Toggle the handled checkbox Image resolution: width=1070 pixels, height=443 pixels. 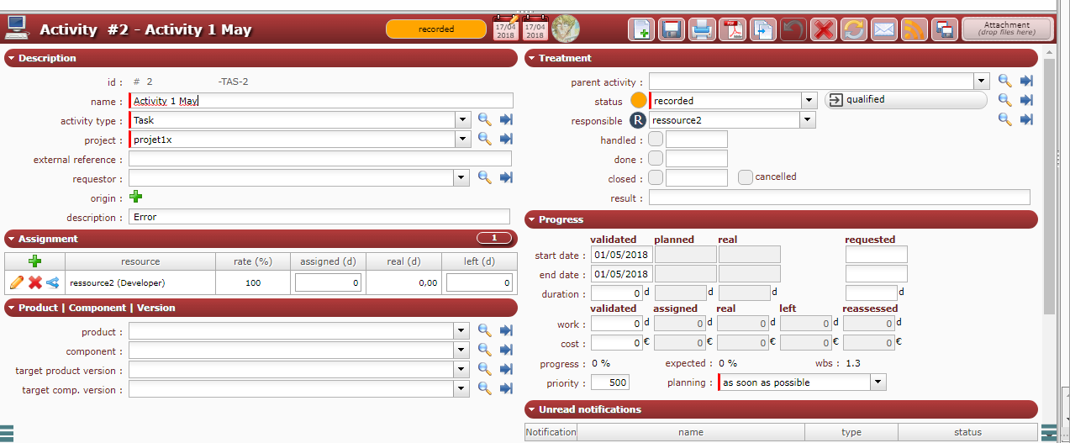coord(656,140)
